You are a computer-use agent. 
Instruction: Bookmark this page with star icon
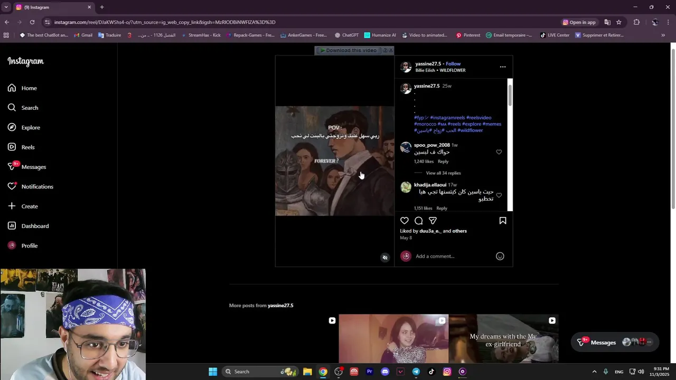coord(619,22)
